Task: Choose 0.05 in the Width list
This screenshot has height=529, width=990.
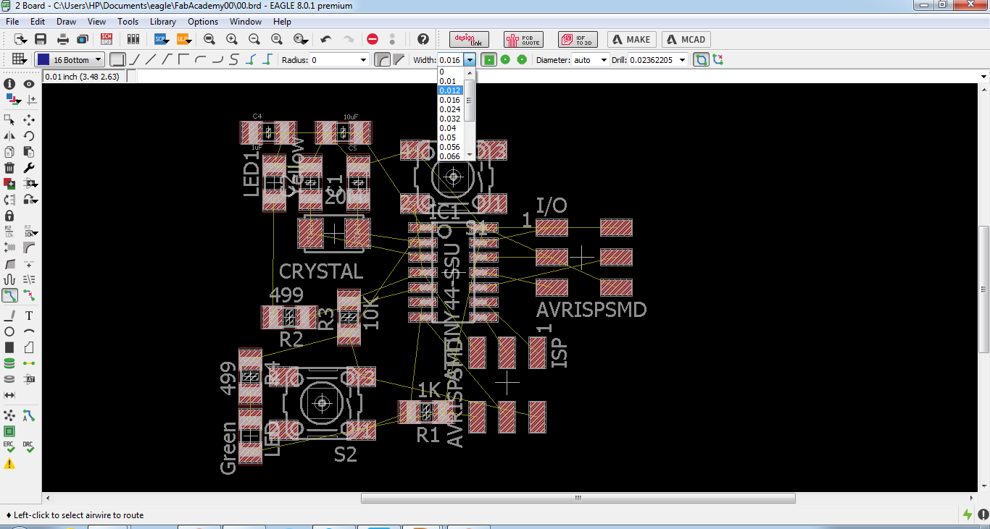Action: [x=451, y=137]
